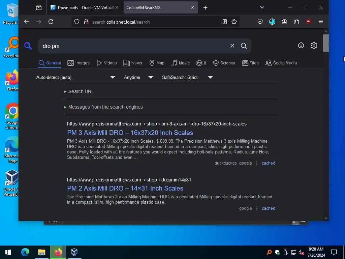Viewport: 345px width, 259px height.
Task: Open SearXNG preferences gear icon
Action: click(314, 46)
